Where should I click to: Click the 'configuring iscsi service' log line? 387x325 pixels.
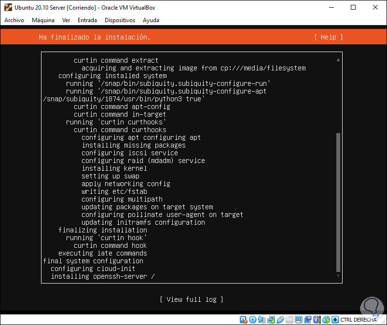tap(130, 153)
